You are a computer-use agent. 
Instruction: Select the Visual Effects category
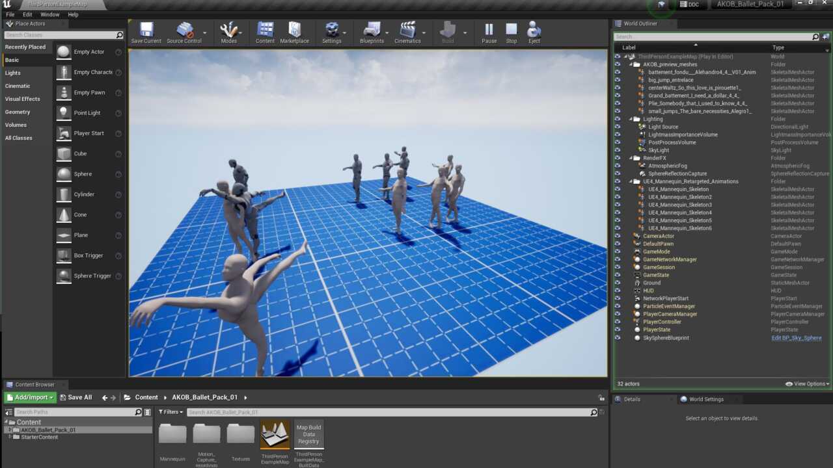[23, 99]
